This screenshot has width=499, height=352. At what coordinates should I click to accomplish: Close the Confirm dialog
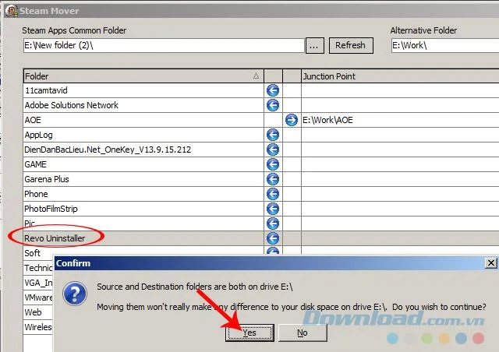(x=491, y=263)
